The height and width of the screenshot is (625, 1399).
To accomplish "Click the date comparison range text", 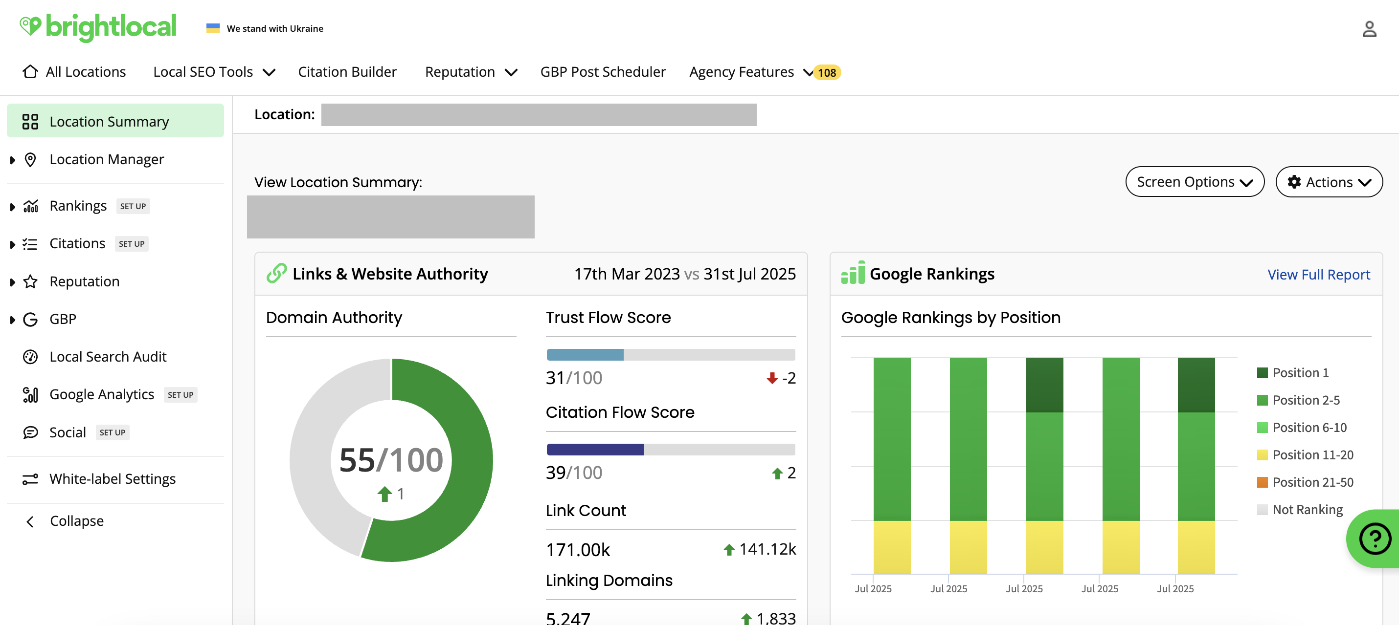I will click(685, 274).
